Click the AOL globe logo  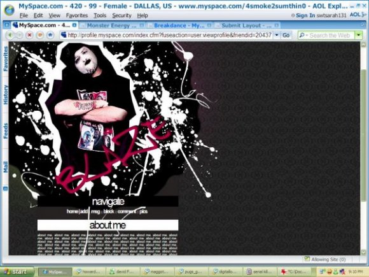coord(9,10)
